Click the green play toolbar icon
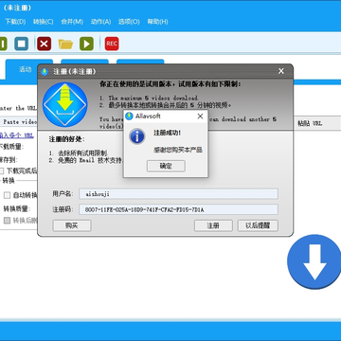This screenshot has width=341, height=341. (x=86, y=44)
